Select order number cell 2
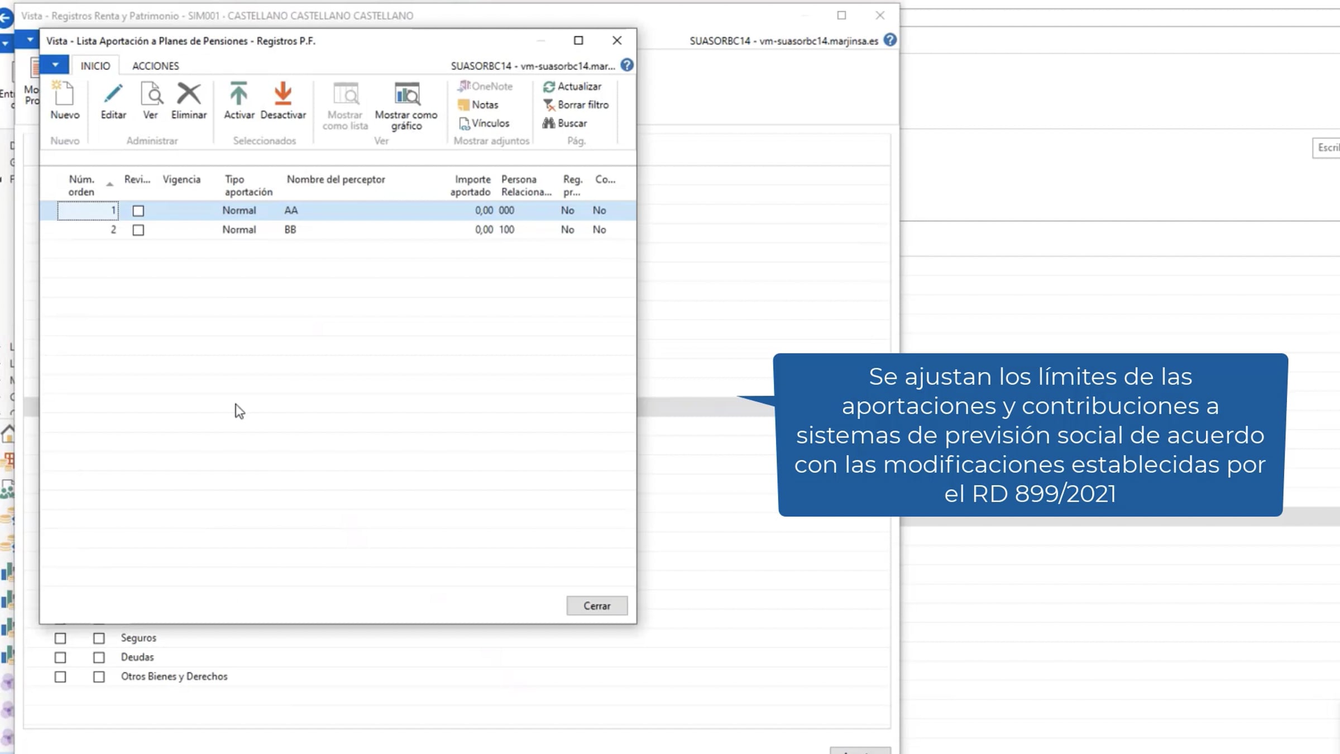Screen dimensions: 1340x754 [88, 230]
